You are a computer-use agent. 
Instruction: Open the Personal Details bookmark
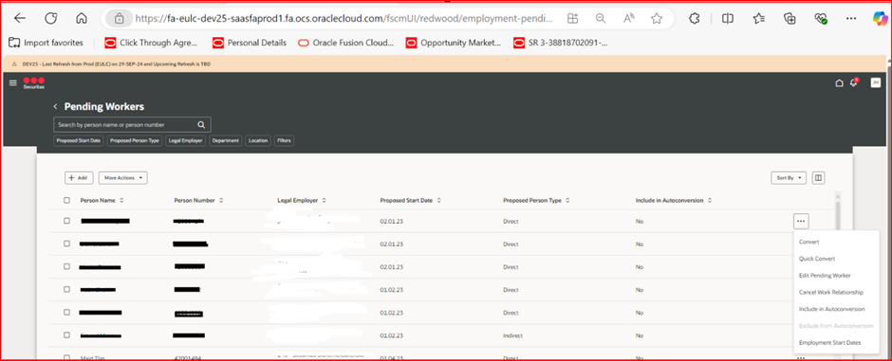(x=250, y=43)
